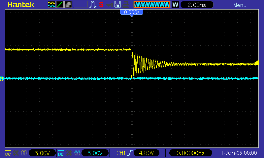Click the CH1 trigger source label
264x158 pixels.
(121, 153)
